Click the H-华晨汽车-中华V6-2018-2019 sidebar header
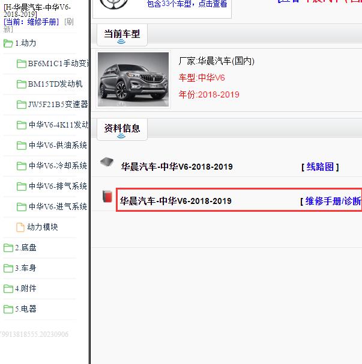This screenshot has height=364, width=362. tap(37, 11)
